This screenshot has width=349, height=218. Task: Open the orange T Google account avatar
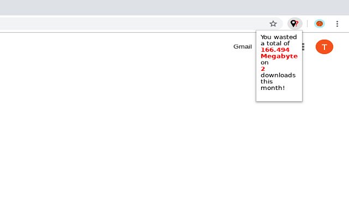click(324, 47)
